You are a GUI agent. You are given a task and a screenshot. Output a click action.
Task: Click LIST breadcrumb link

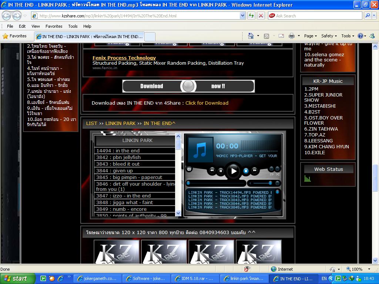pos(92,124)
